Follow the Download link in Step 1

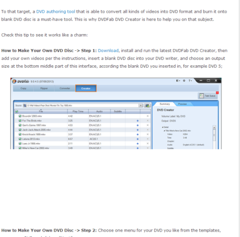click(x=108, y=51)
